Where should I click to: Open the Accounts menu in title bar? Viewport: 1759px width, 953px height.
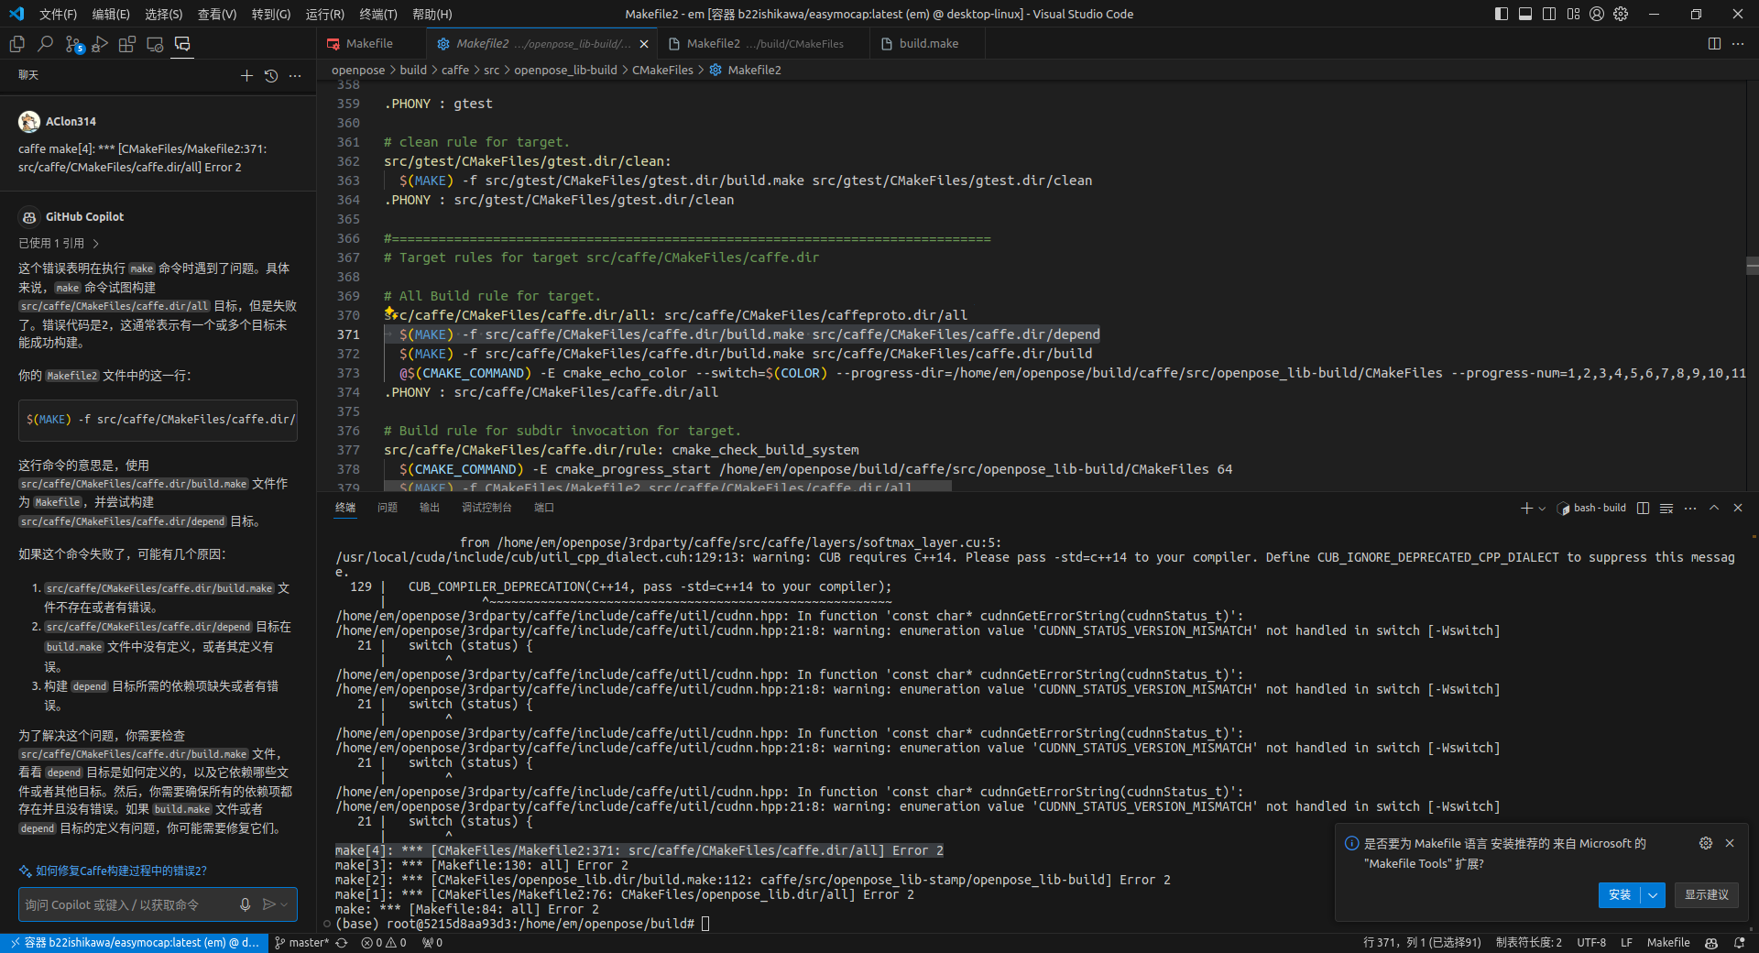click(x=1597, y=14)
